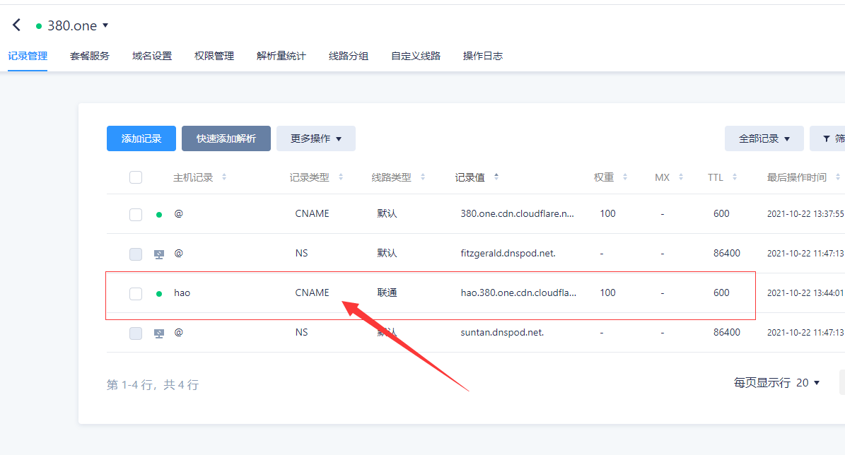Viewport: 845px width, 455px height.
Task: Select the checkbox for 380.one.cdn.cloudflare record
Action: (x=136, y=214)
